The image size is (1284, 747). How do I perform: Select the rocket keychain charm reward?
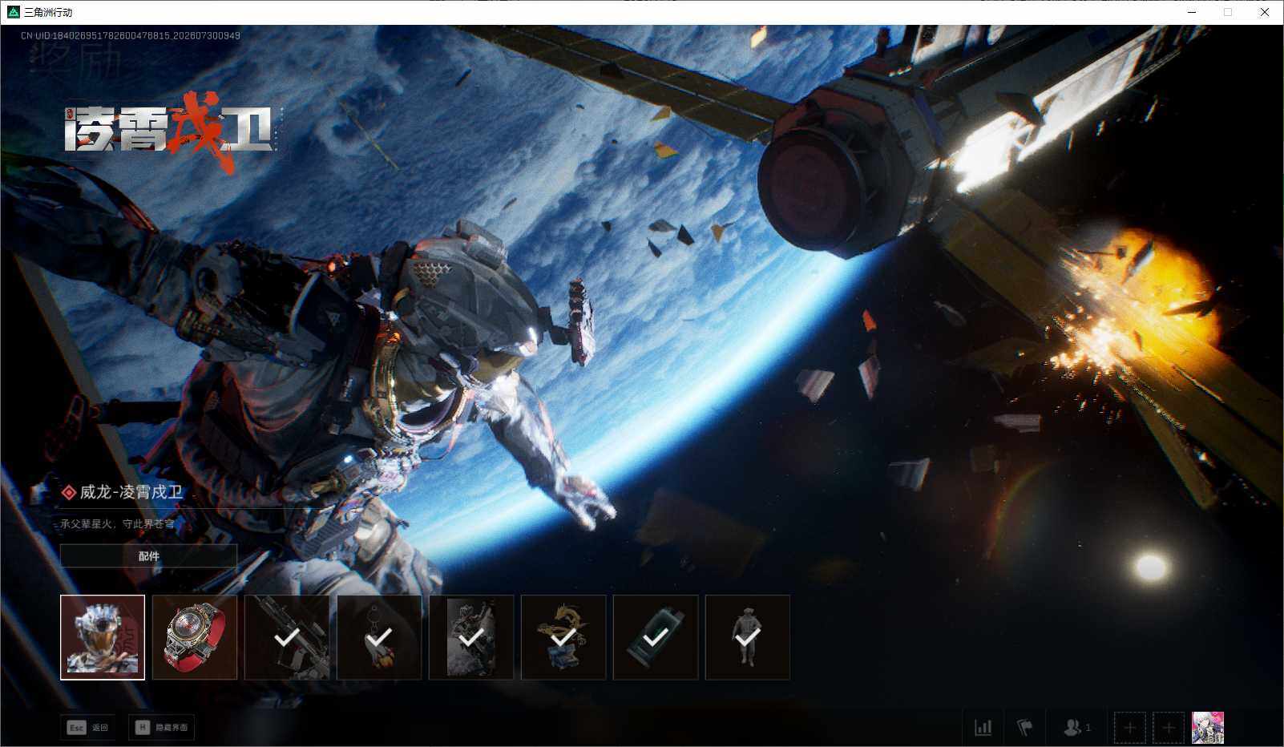click(379, 637)
